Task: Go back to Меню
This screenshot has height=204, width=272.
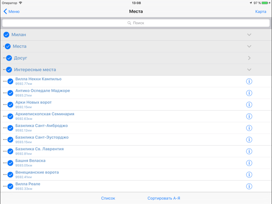Action: 11,11
